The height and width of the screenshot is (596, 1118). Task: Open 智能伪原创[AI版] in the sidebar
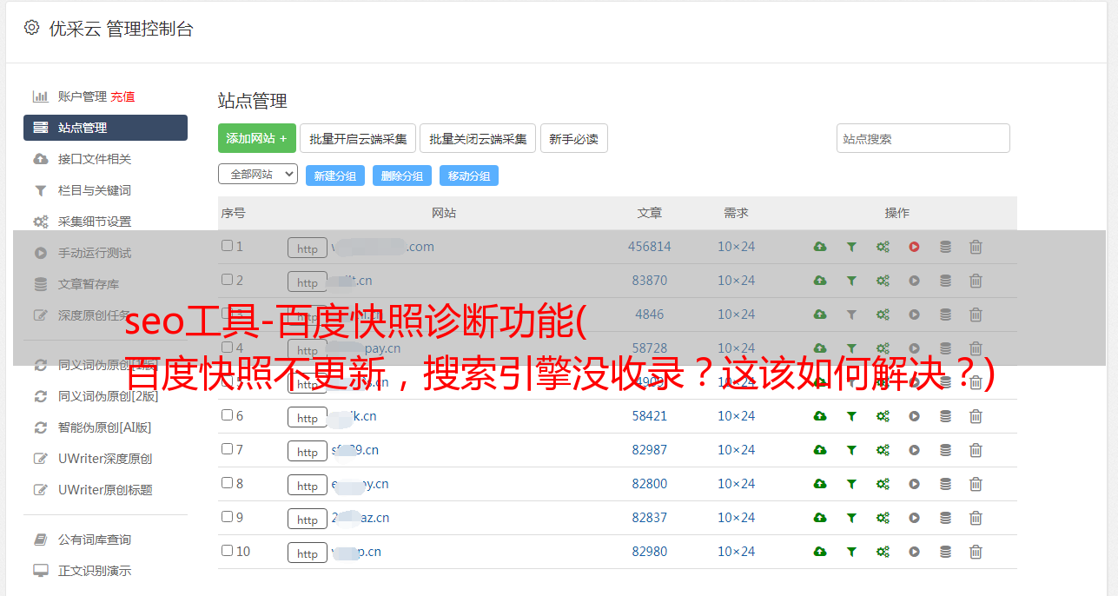click(105, 427)
